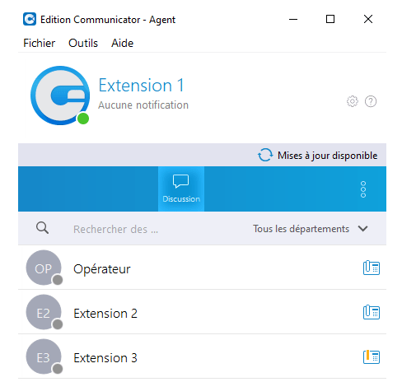402x382 pixels.
Task: Select the Opérateur contact avatar
Action: point(44,268)
